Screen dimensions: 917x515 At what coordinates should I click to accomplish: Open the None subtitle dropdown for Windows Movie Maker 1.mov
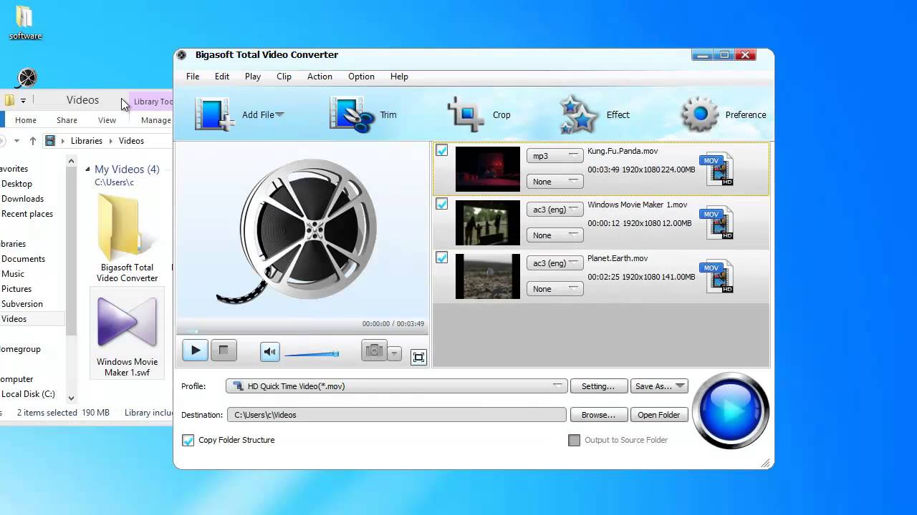[554, 235]
